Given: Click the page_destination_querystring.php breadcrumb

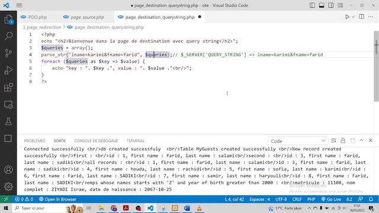Looking at the screenshot, I should [x=109, y=27].
